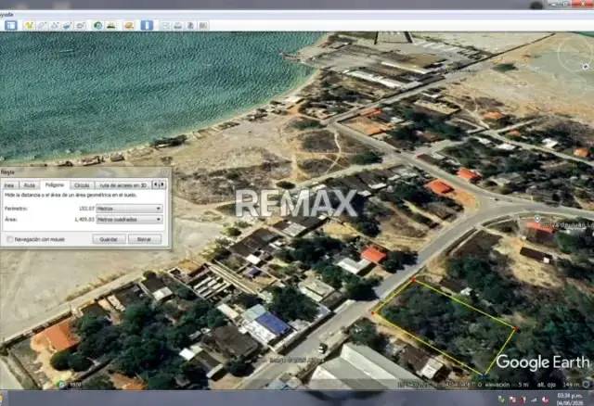
Task: Click the Add Polygon toolbar icon
Action: click(42, 25)
